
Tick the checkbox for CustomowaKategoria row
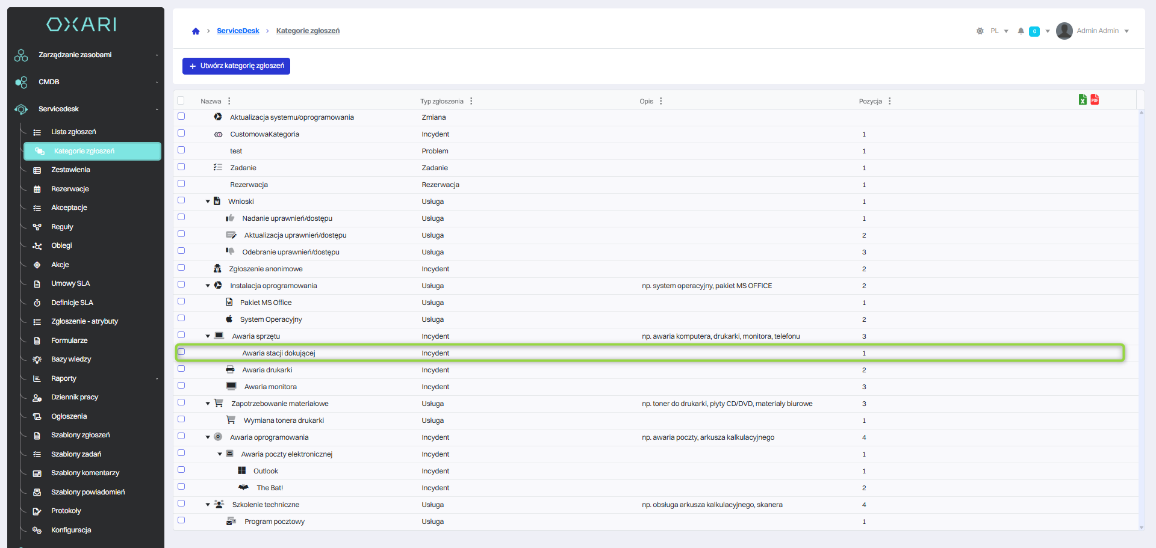(x=181, y=134)
